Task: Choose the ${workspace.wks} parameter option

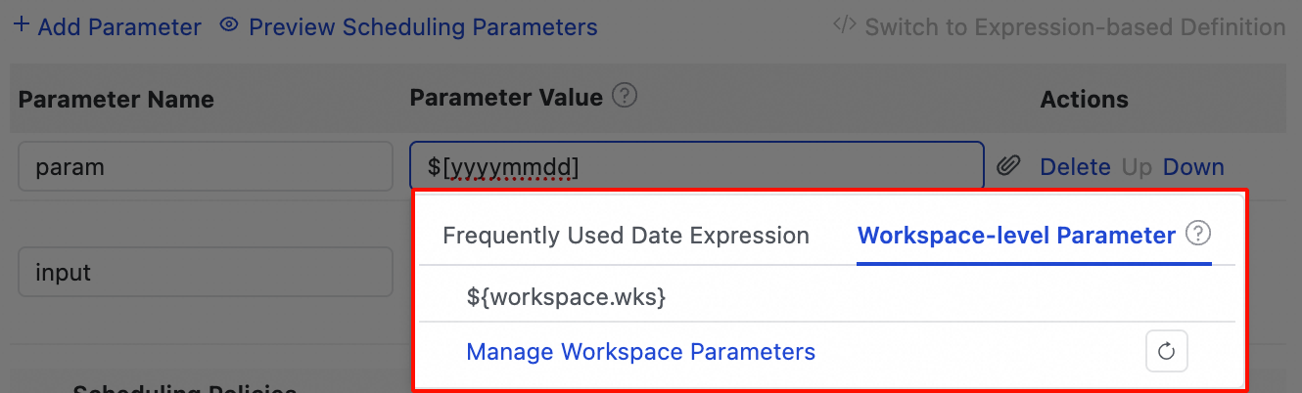Action: point(567,297)
